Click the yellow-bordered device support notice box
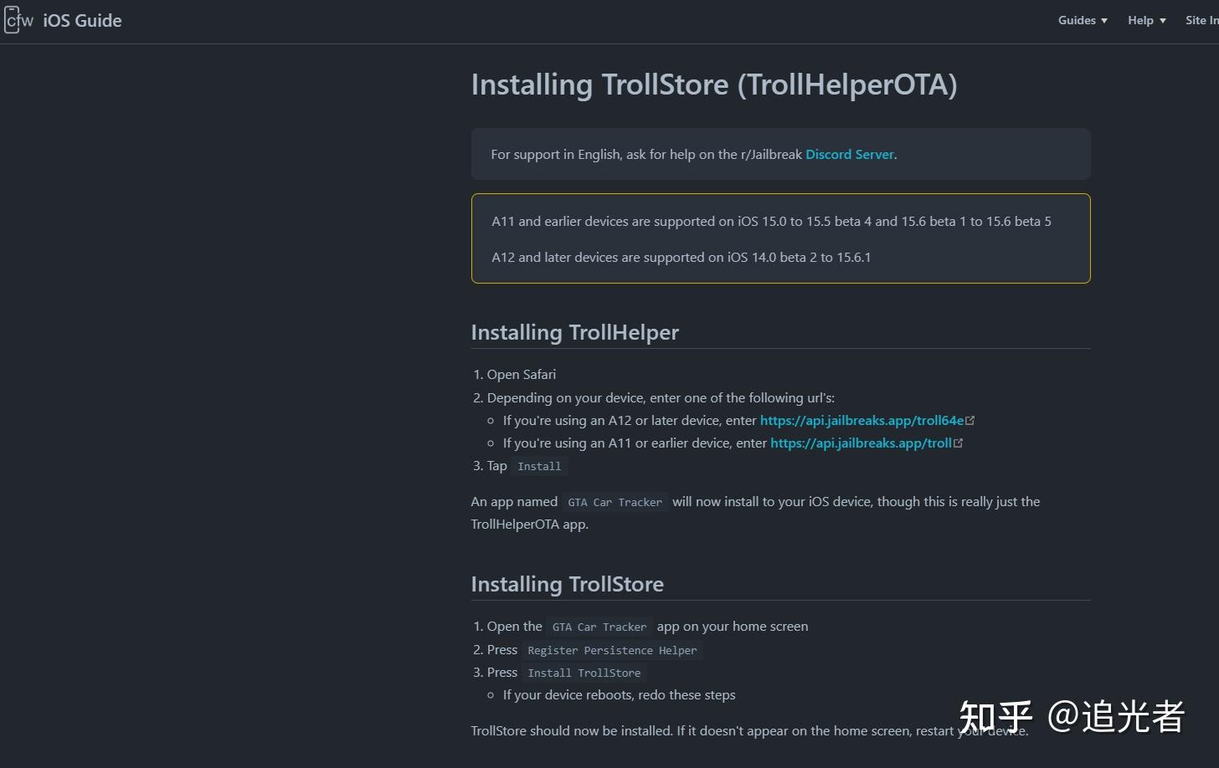Image resolution: width=1219 pixels, height=768 pixels. pos(780,238)
